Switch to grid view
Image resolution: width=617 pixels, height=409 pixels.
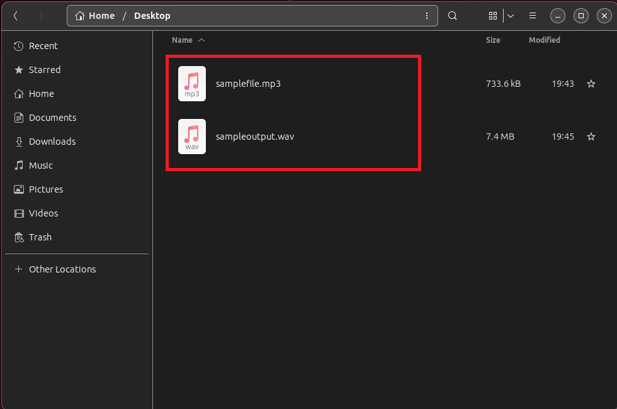[x=493, y=15]
